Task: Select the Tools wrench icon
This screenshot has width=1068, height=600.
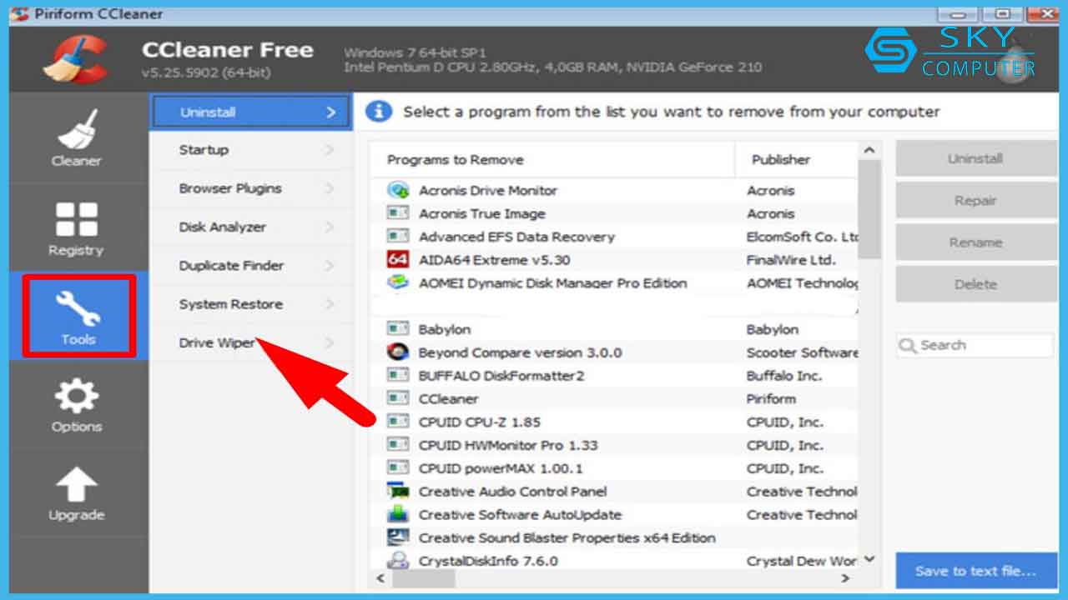Action: pyautogui.click(x=78, y=307)
